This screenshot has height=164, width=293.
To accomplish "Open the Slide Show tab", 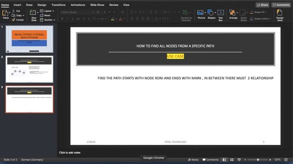I will pos(98,5).
